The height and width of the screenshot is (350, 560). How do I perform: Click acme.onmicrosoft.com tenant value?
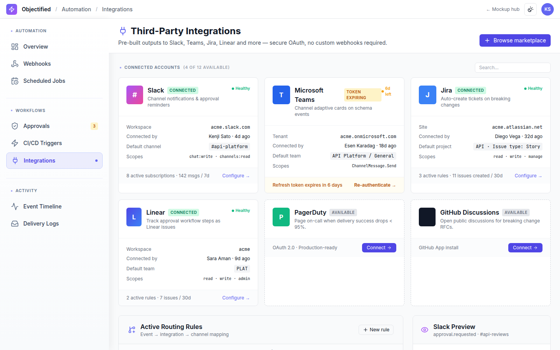coord(368,136)
